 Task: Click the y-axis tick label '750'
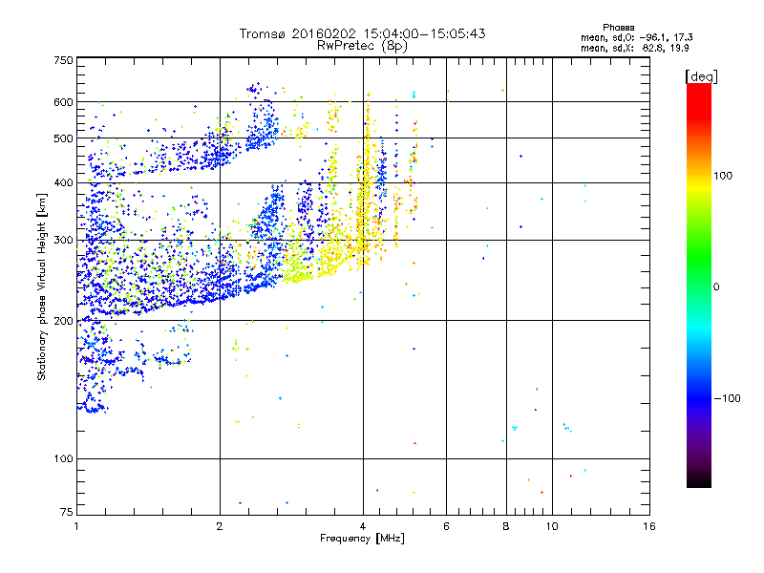[63, 60]
